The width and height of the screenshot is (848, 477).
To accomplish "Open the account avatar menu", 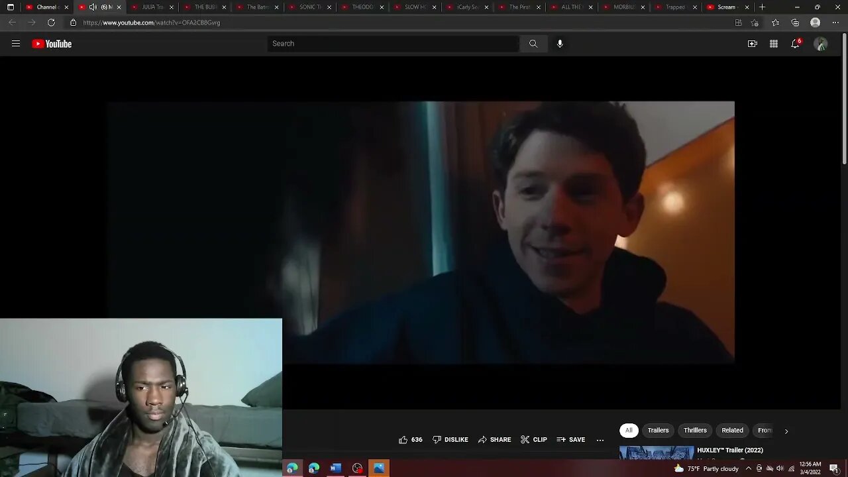I will [821, 44].
